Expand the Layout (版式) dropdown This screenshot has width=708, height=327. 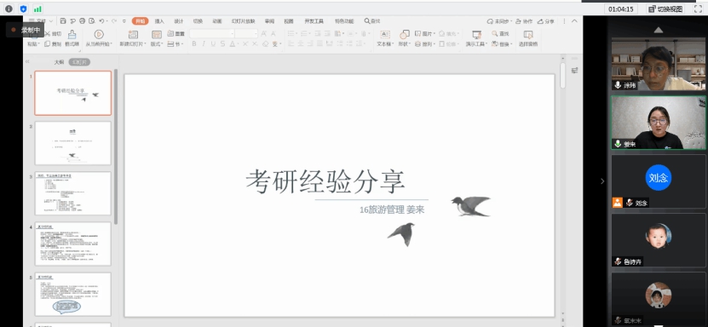[x=157, y=43]
